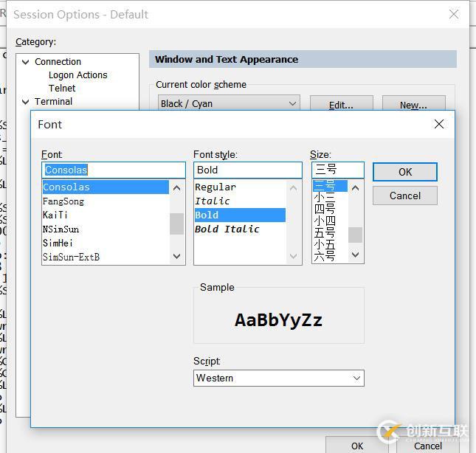476x453 pixels.
Task: Click Cancel in the Font dialog
Action: click(404, 196)
